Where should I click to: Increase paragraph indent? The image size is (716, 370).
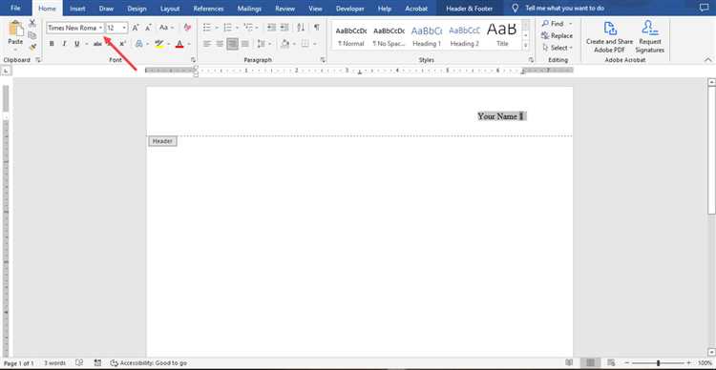(284, 28)
